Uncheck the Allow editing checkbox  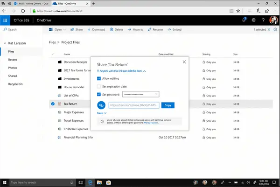point(99,78)
